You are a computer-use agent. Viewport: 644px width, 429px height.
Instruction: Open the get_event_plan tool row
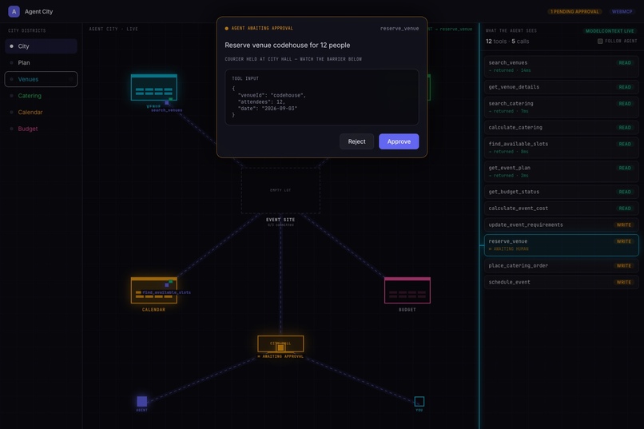561,171
